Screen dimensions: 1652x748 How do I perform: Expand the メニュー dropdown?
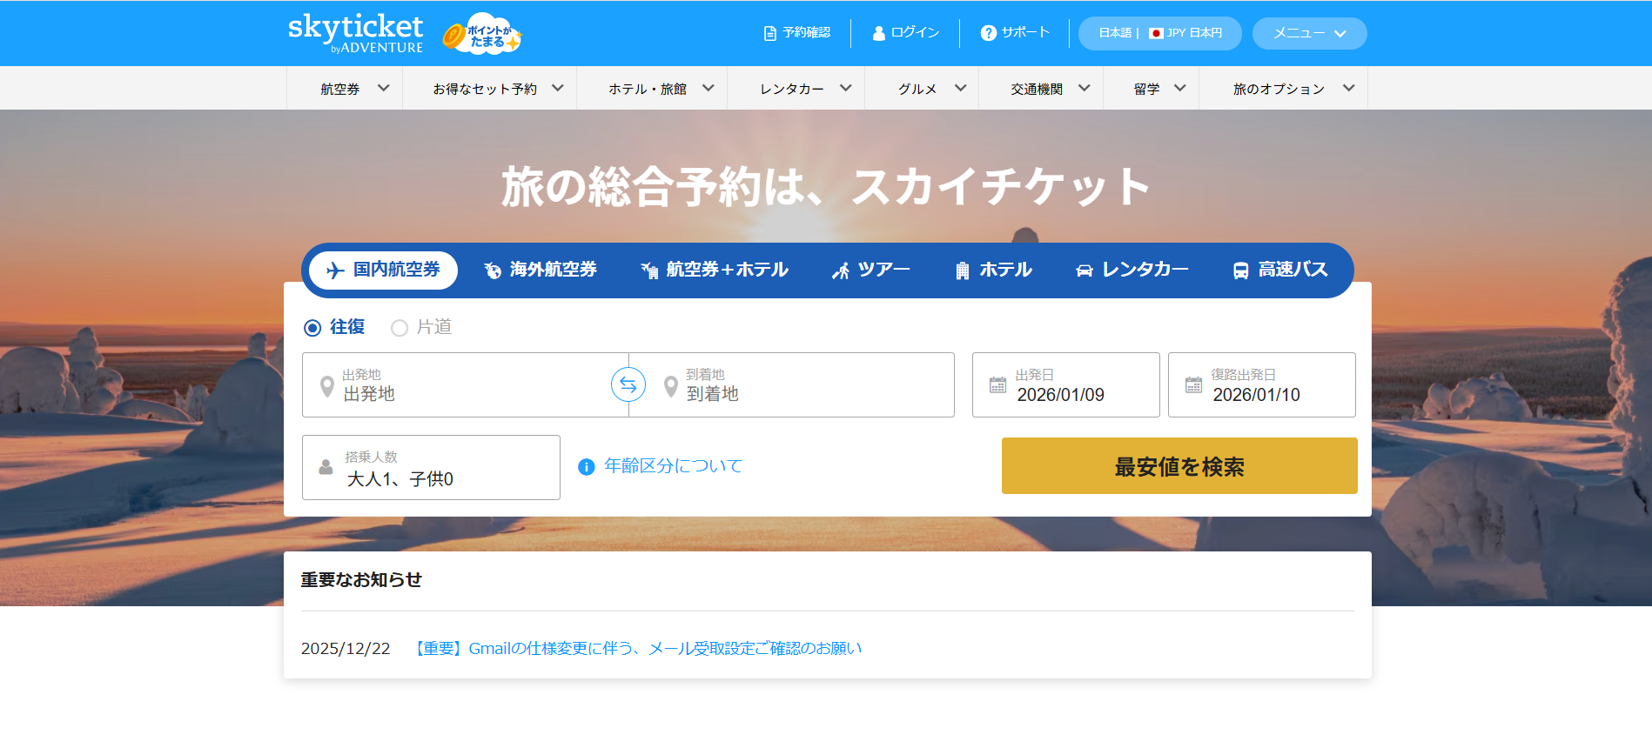click(1309, 33)
